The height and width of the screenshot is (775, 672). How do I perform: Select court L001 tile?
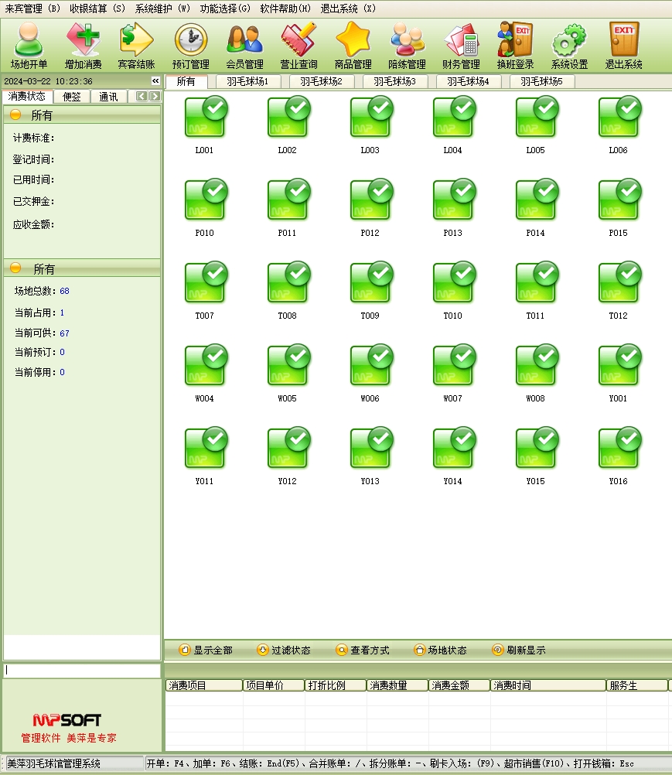205,120
